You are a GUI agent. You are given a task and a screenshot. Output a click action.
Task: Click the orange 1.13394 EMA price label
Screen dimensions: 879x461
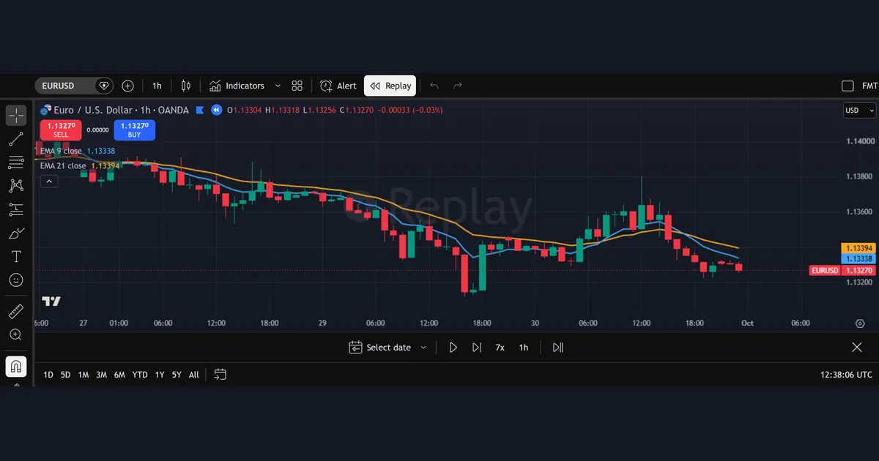pyautogui.click(x=859, y=248)
